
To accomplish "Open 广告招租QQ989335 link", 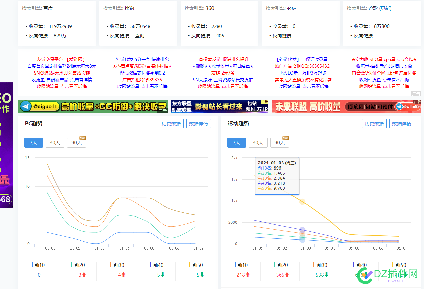I will pyautogui.click(x=142, y=80).
